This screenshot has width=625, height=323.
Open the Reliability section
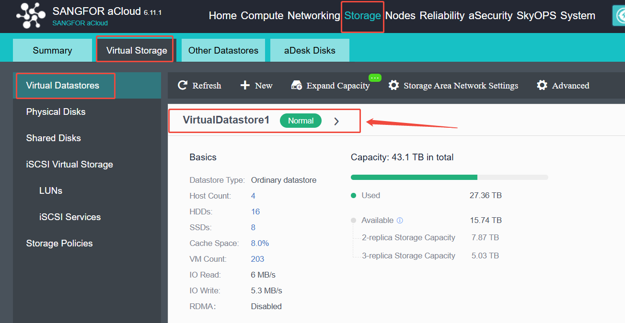(441, 15)
